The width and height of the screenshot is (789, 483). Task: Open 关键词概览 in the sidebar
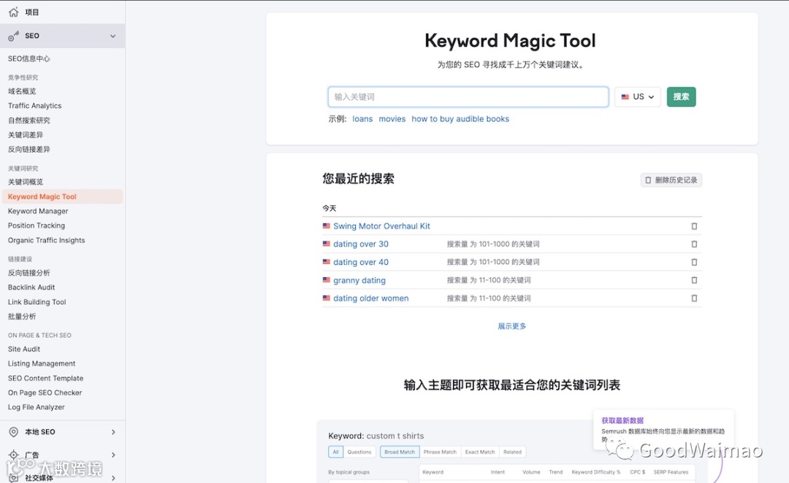point(25,182)
